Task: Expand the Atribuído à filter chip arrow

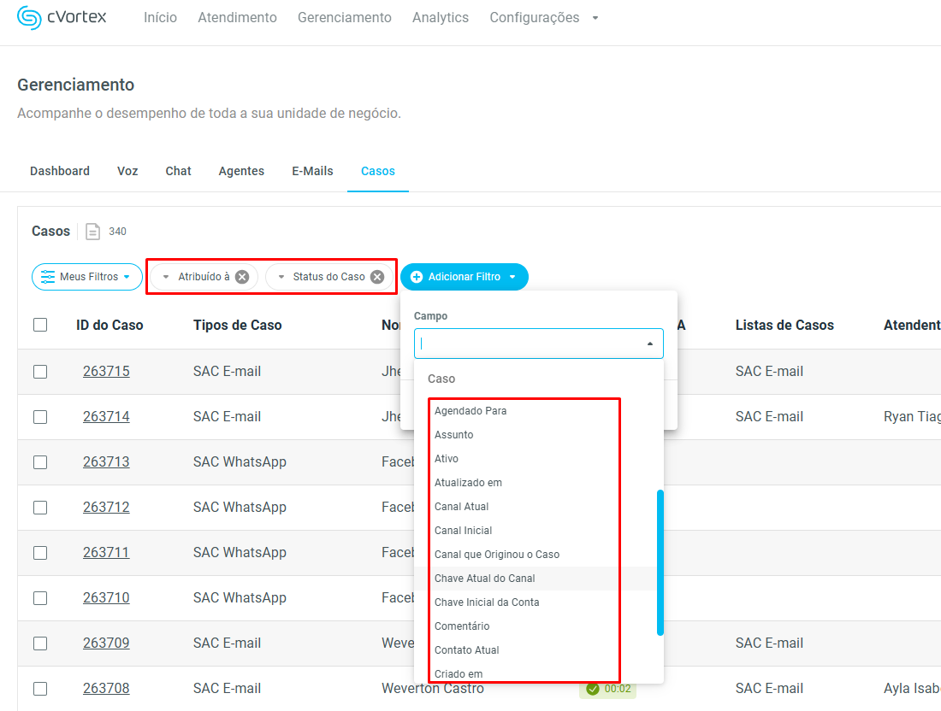Action: [166, 277]
